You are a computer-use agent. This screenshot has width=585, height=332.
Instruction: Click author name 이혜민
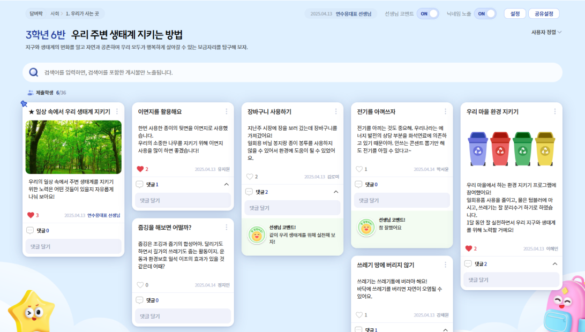pyautogui.click(x=552, y=249)
